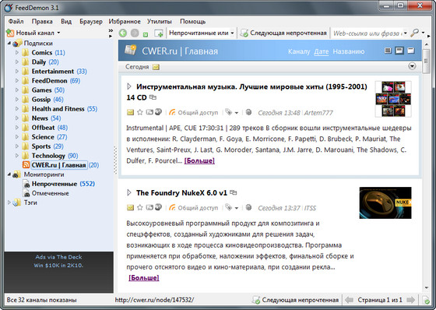The height and width of the screenshot is (310, 436).
Task: Open the Избранное menu
Action: [125, 22]
